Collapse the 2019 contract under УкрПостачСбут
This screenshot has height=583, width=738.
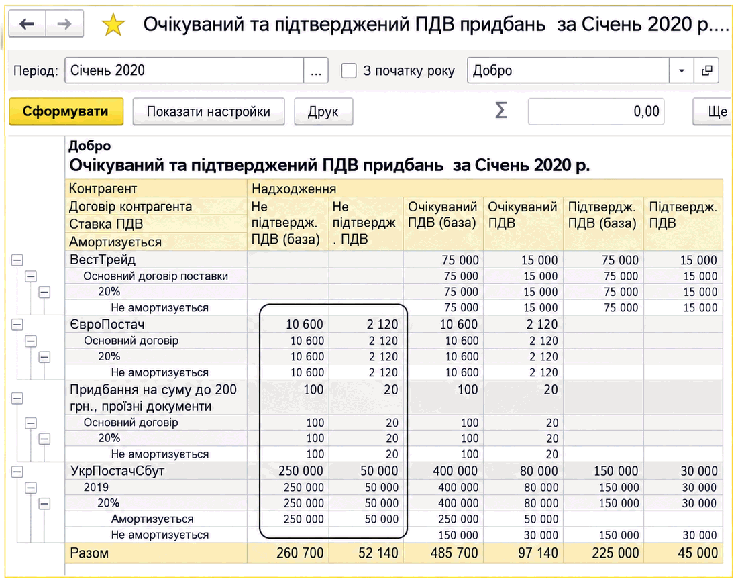coord(31,488)
